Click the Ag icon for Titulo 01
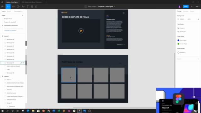This screenshot has height=113, width=201. click(178, 28)
